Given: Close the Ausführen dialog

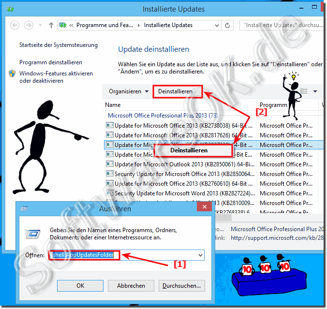Looking at the screenshot, I should (x=205, y=206).
